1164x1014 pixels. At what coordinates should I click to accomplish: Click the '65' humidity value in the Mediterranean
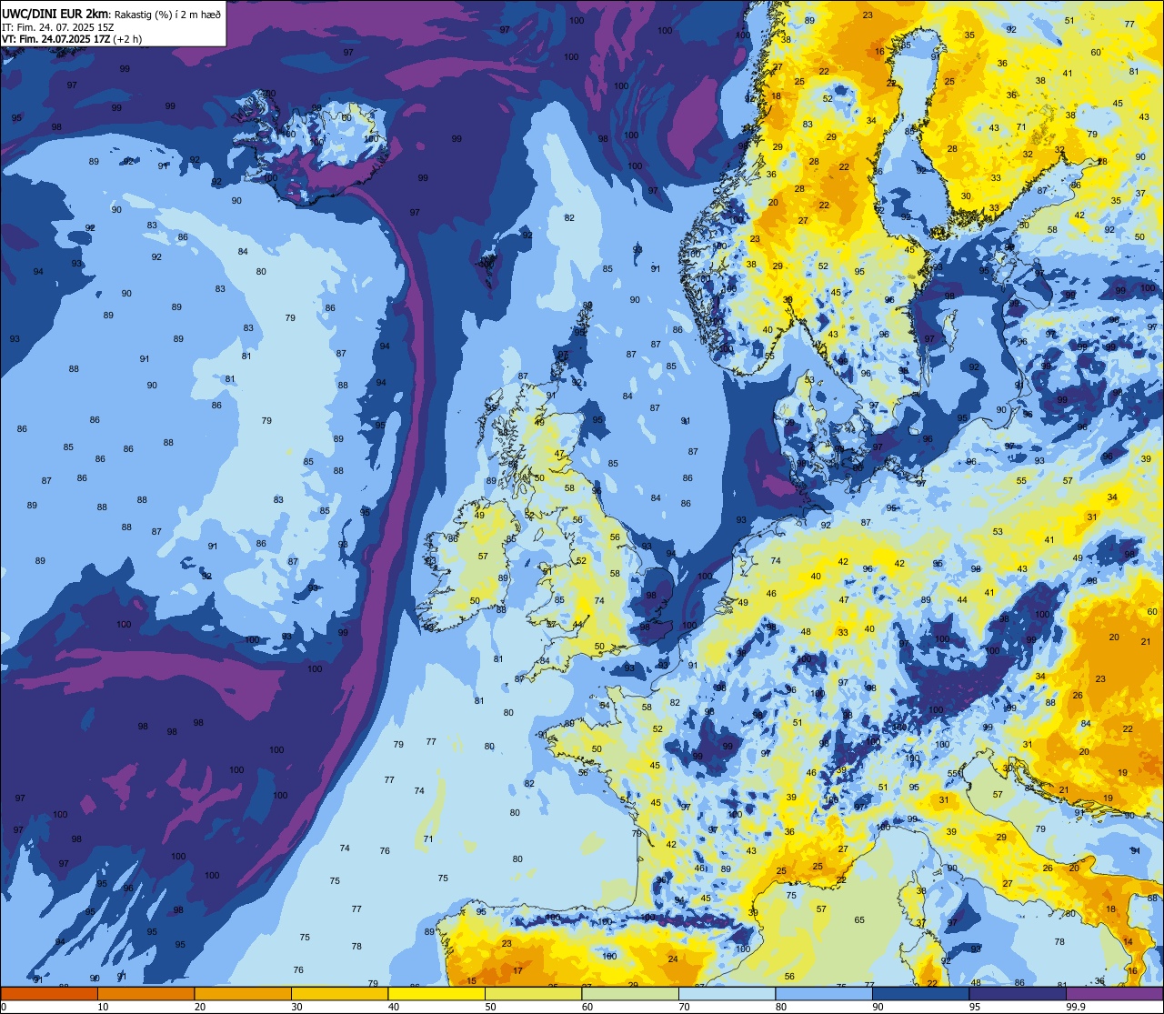[x=859, y=920]
